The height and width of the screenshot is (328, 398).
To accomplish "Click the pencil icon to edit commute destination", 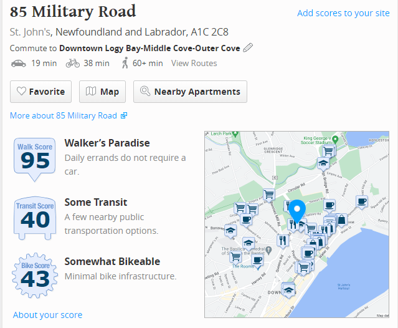I will pyautogui.click(x=248, y=48).
